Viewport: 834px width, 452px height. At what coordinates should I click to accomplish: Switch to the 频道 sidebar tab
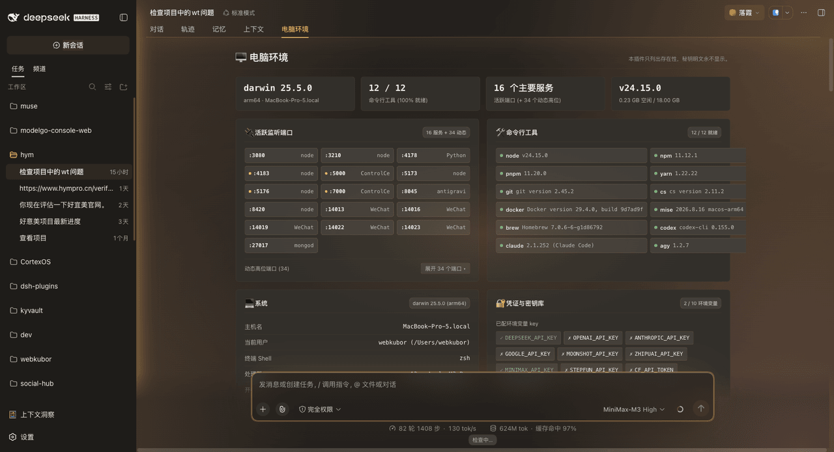(39, 68)
